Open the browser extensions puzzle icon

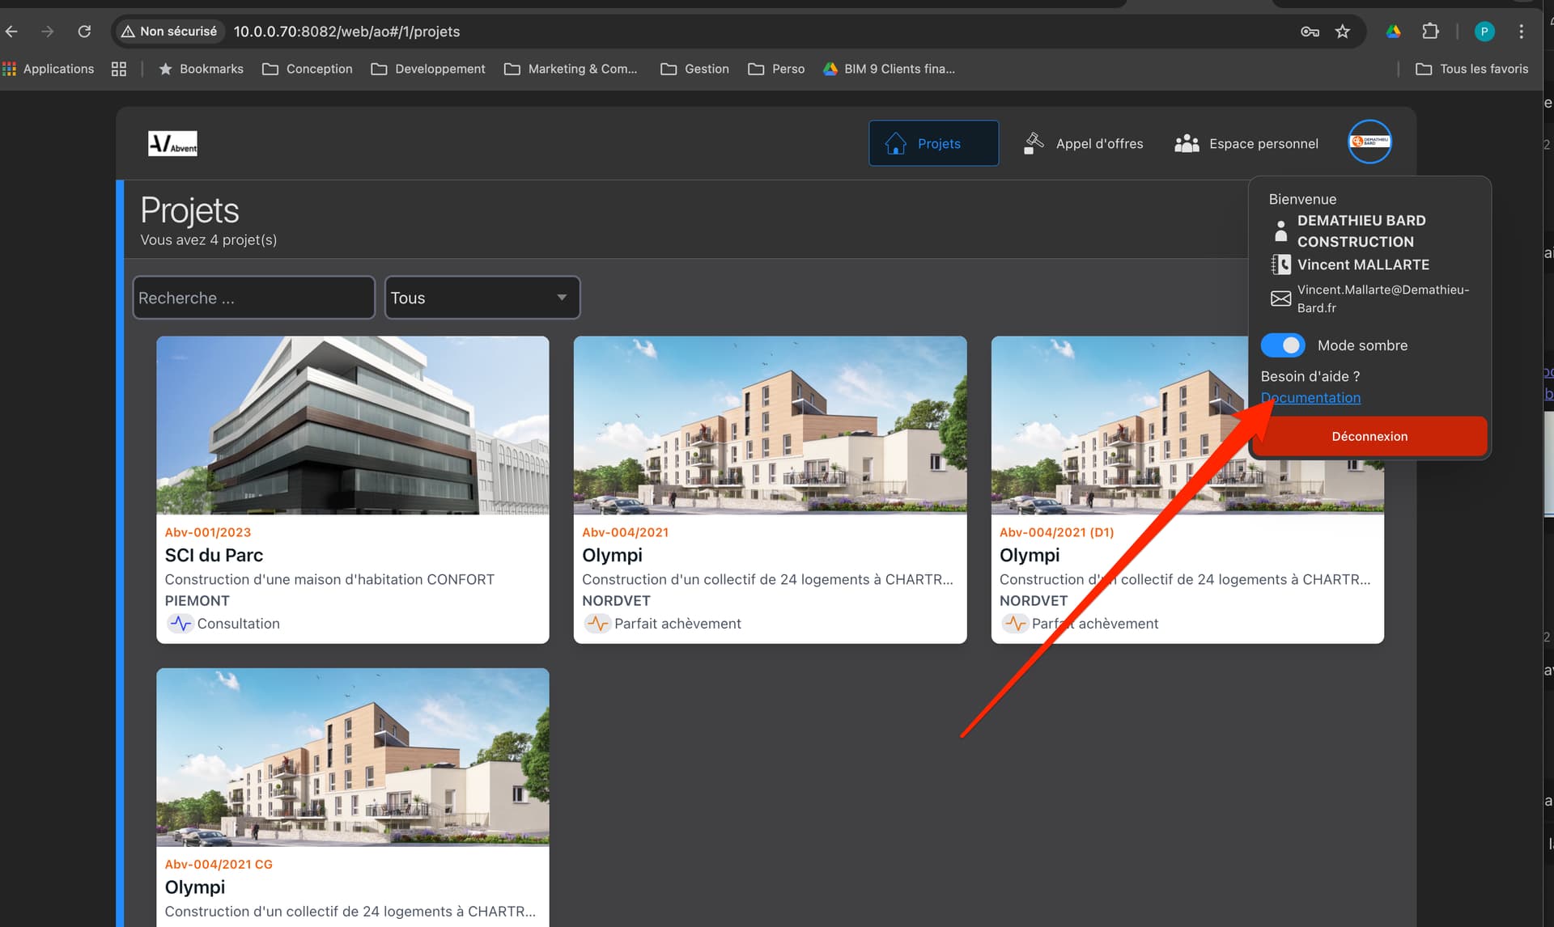[1430, 32]
